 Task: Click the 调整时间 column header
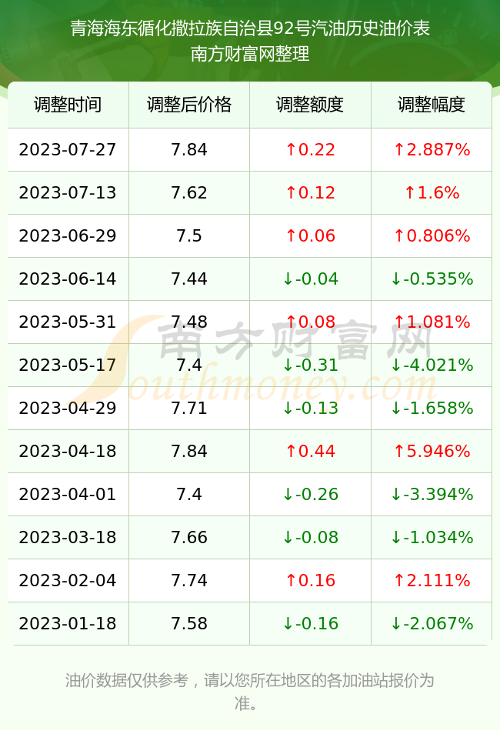[68, 105]
